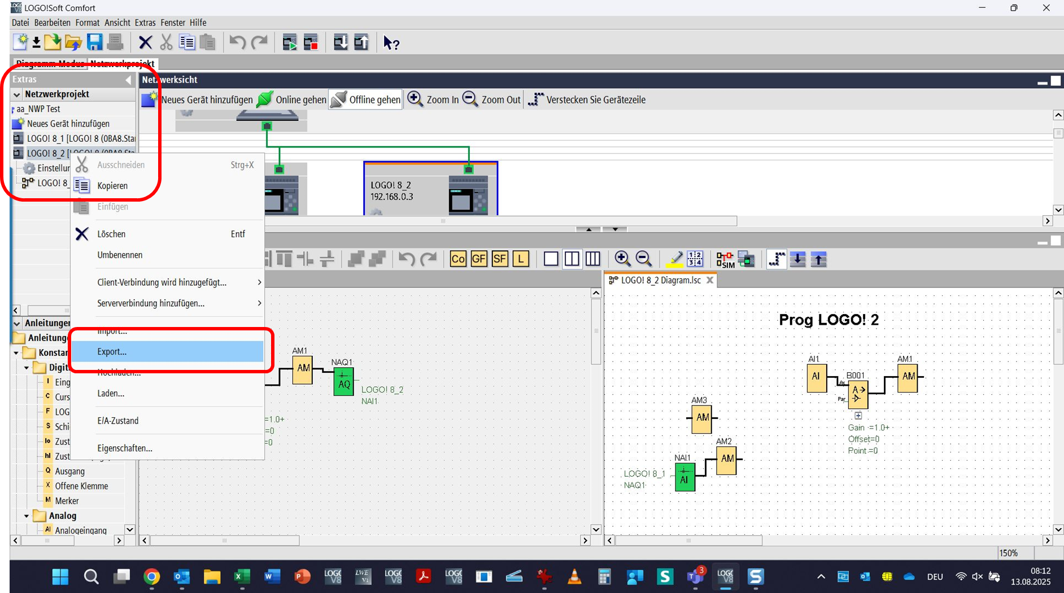Click the 1:2 3:4 page layout icon

(695, 259)
